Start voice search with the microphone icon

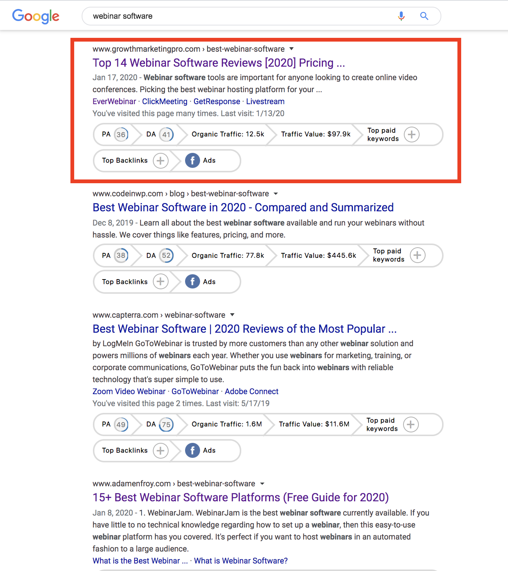click(x=401, y=16)
